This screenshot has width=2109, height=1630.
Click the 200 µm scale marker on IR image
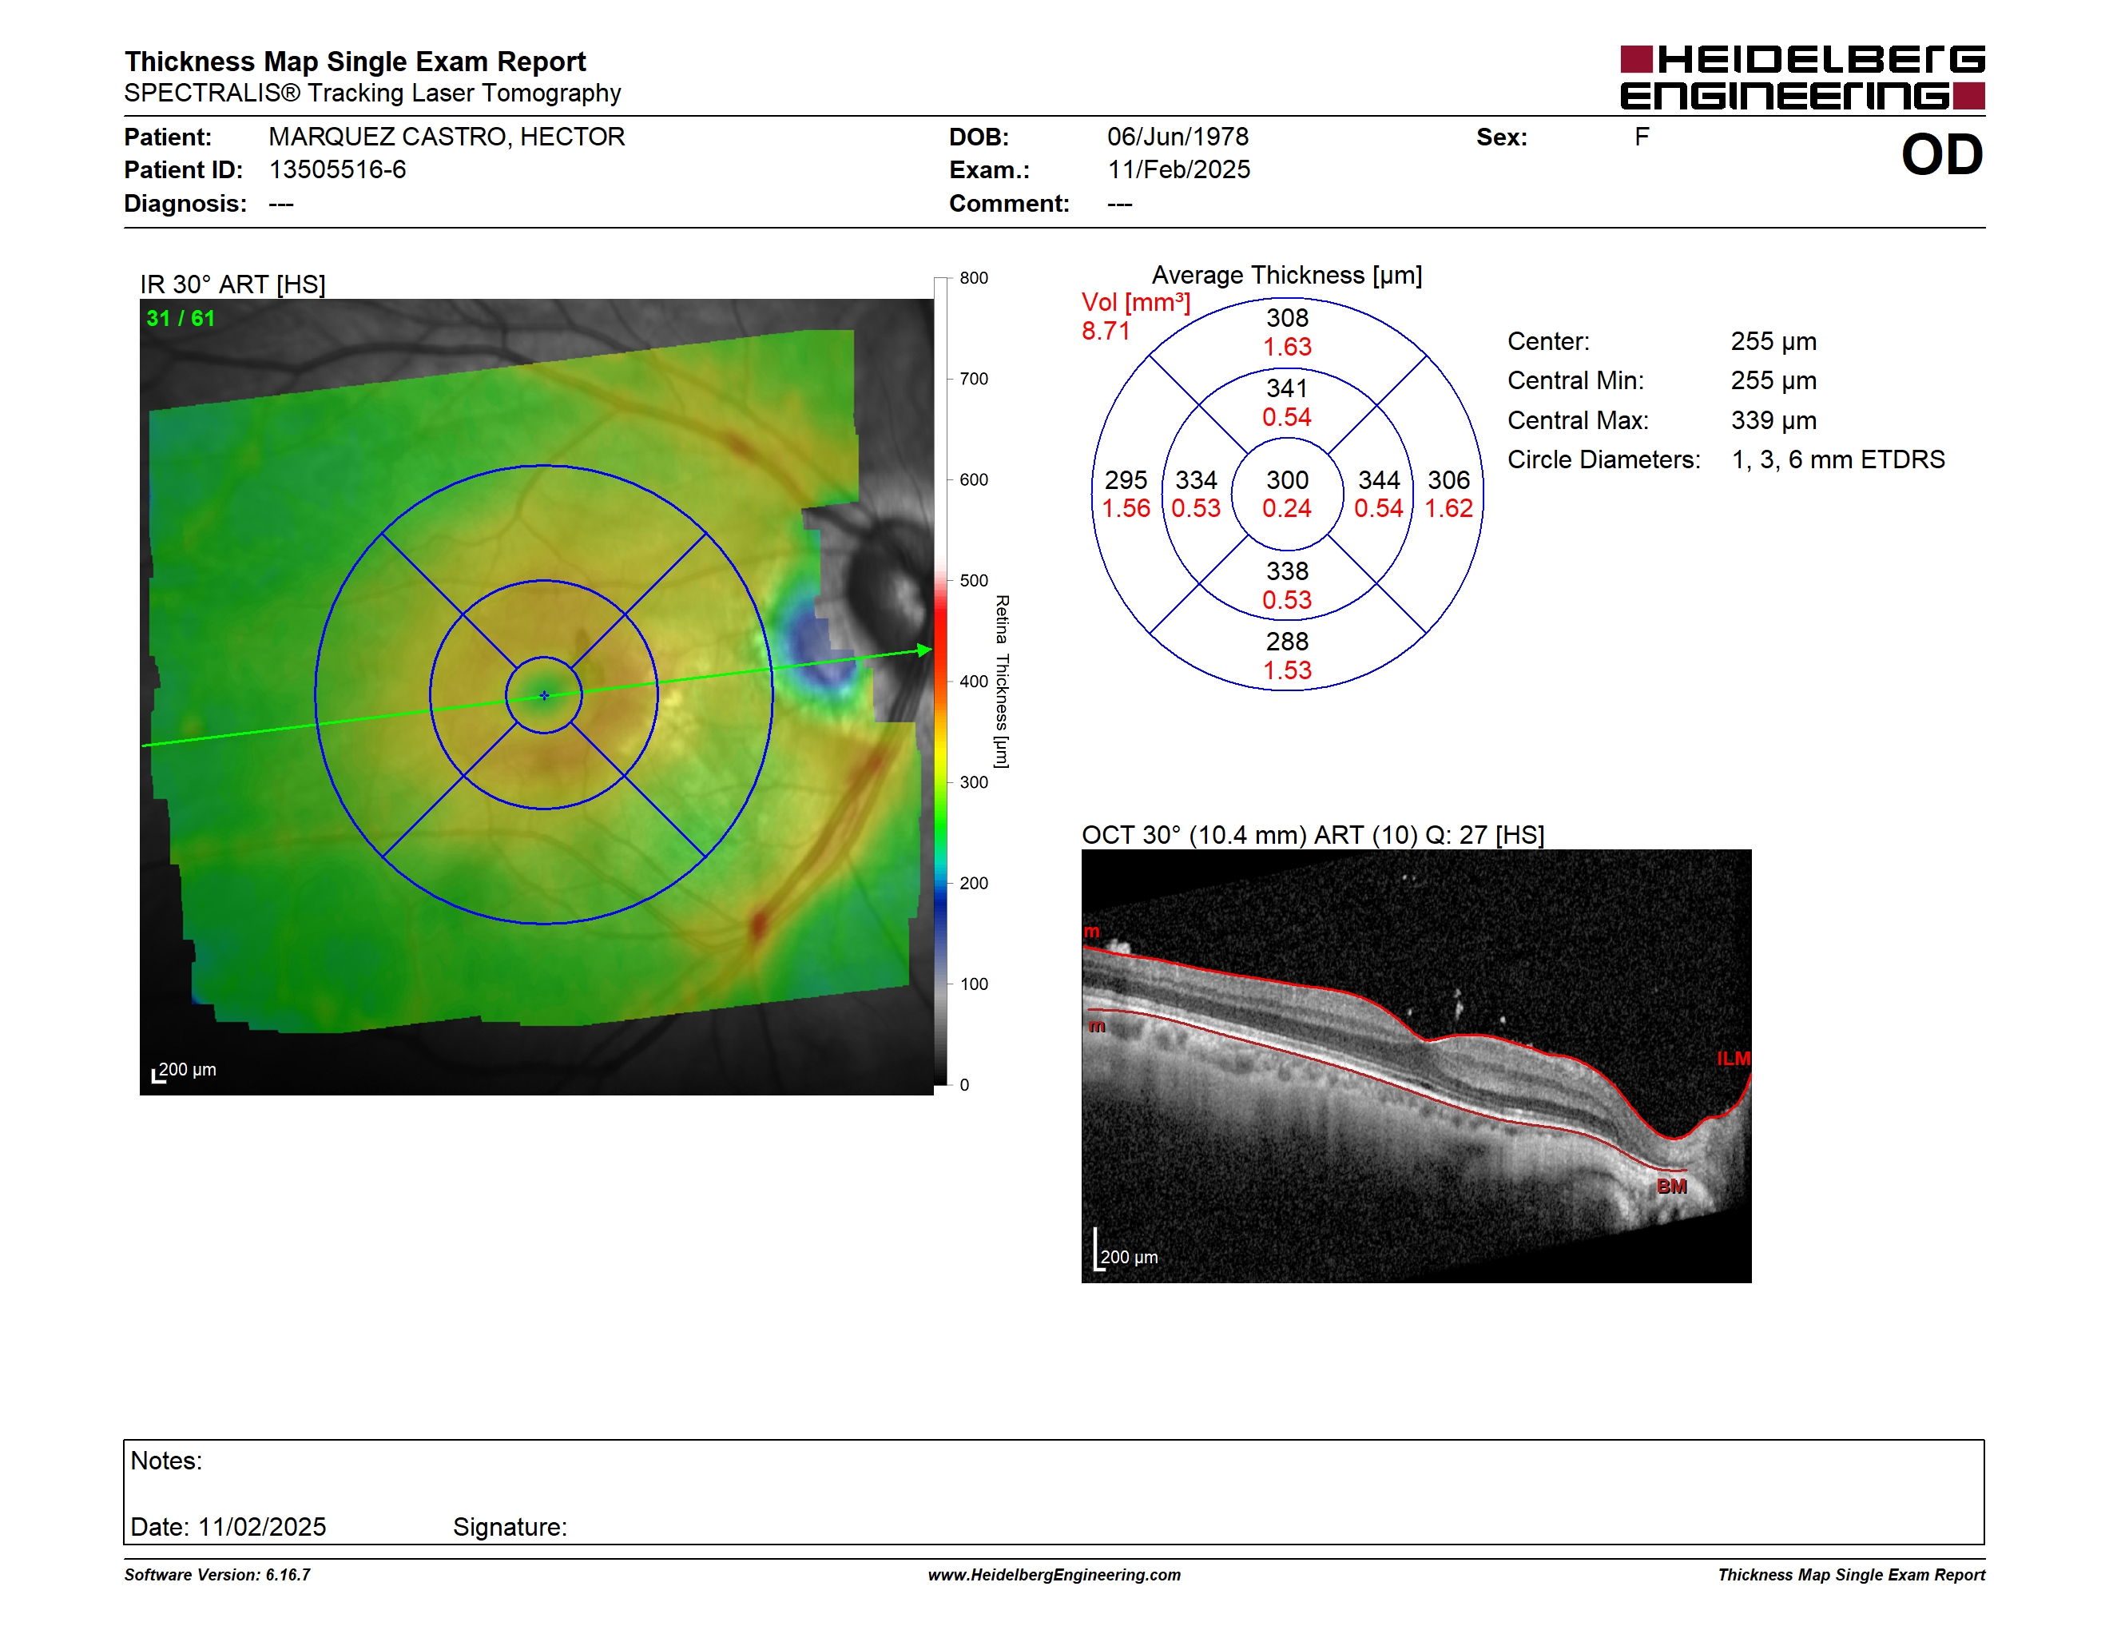click(185, 1070)
